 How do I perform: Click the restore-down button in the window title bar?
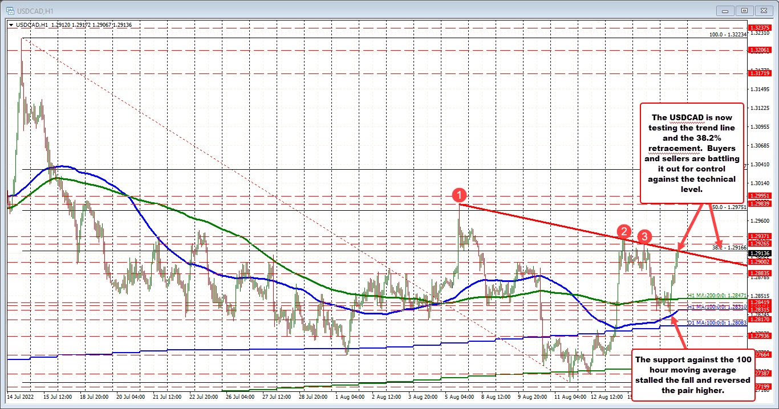[744, 10]
